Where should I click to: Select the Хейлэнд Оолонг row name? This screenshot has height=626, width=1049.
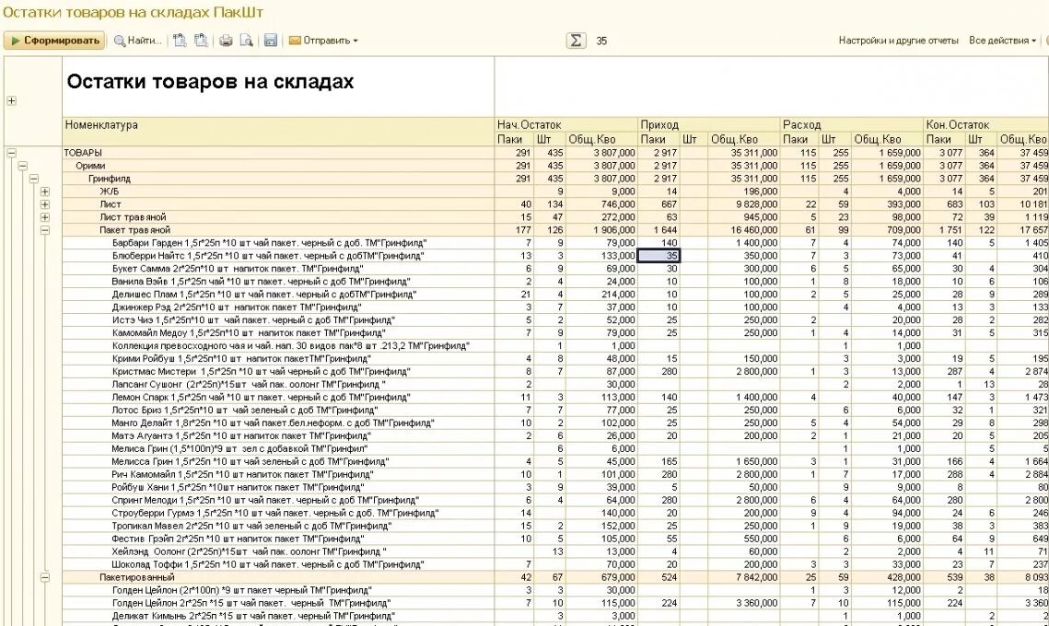tap(249, 551)
